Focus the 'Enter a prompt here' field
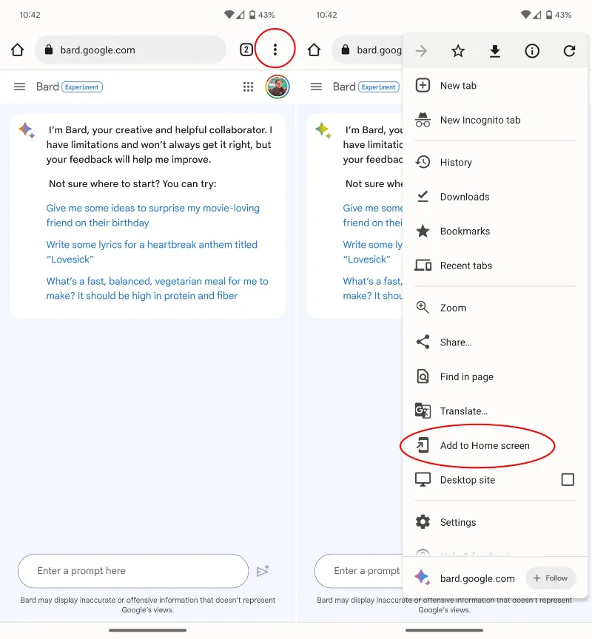This screenshot has height=639, width=592. point(133,570)
